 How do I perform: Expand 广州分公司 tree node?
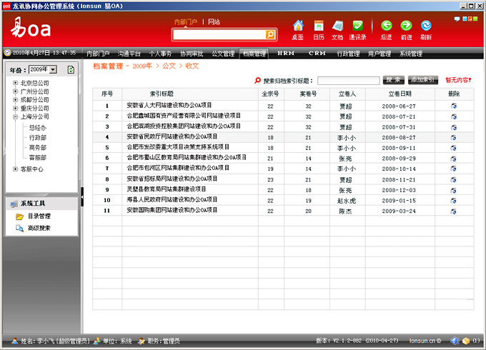coord(15,91)
